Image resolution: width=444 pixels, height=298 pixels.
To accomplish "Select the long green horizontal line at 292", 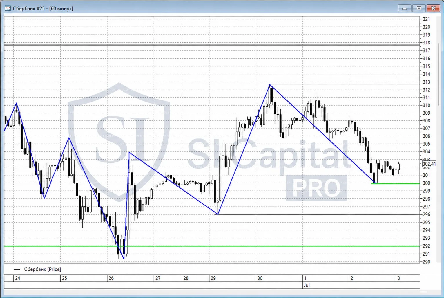I will [x=212, y=246].
